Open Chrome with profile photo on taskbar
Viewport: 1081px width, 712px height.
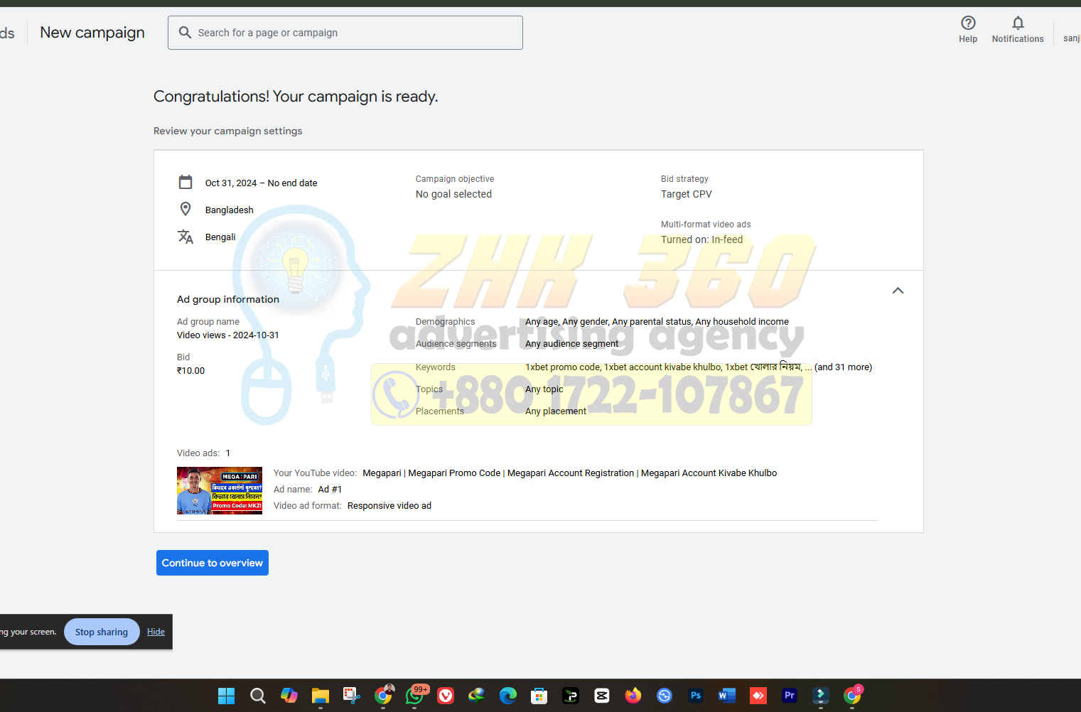pos(384,696)
